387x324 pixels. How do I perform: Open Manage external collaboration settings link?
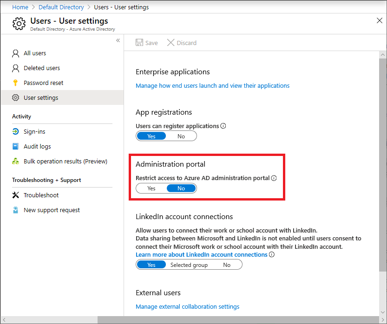coord(188,306)
